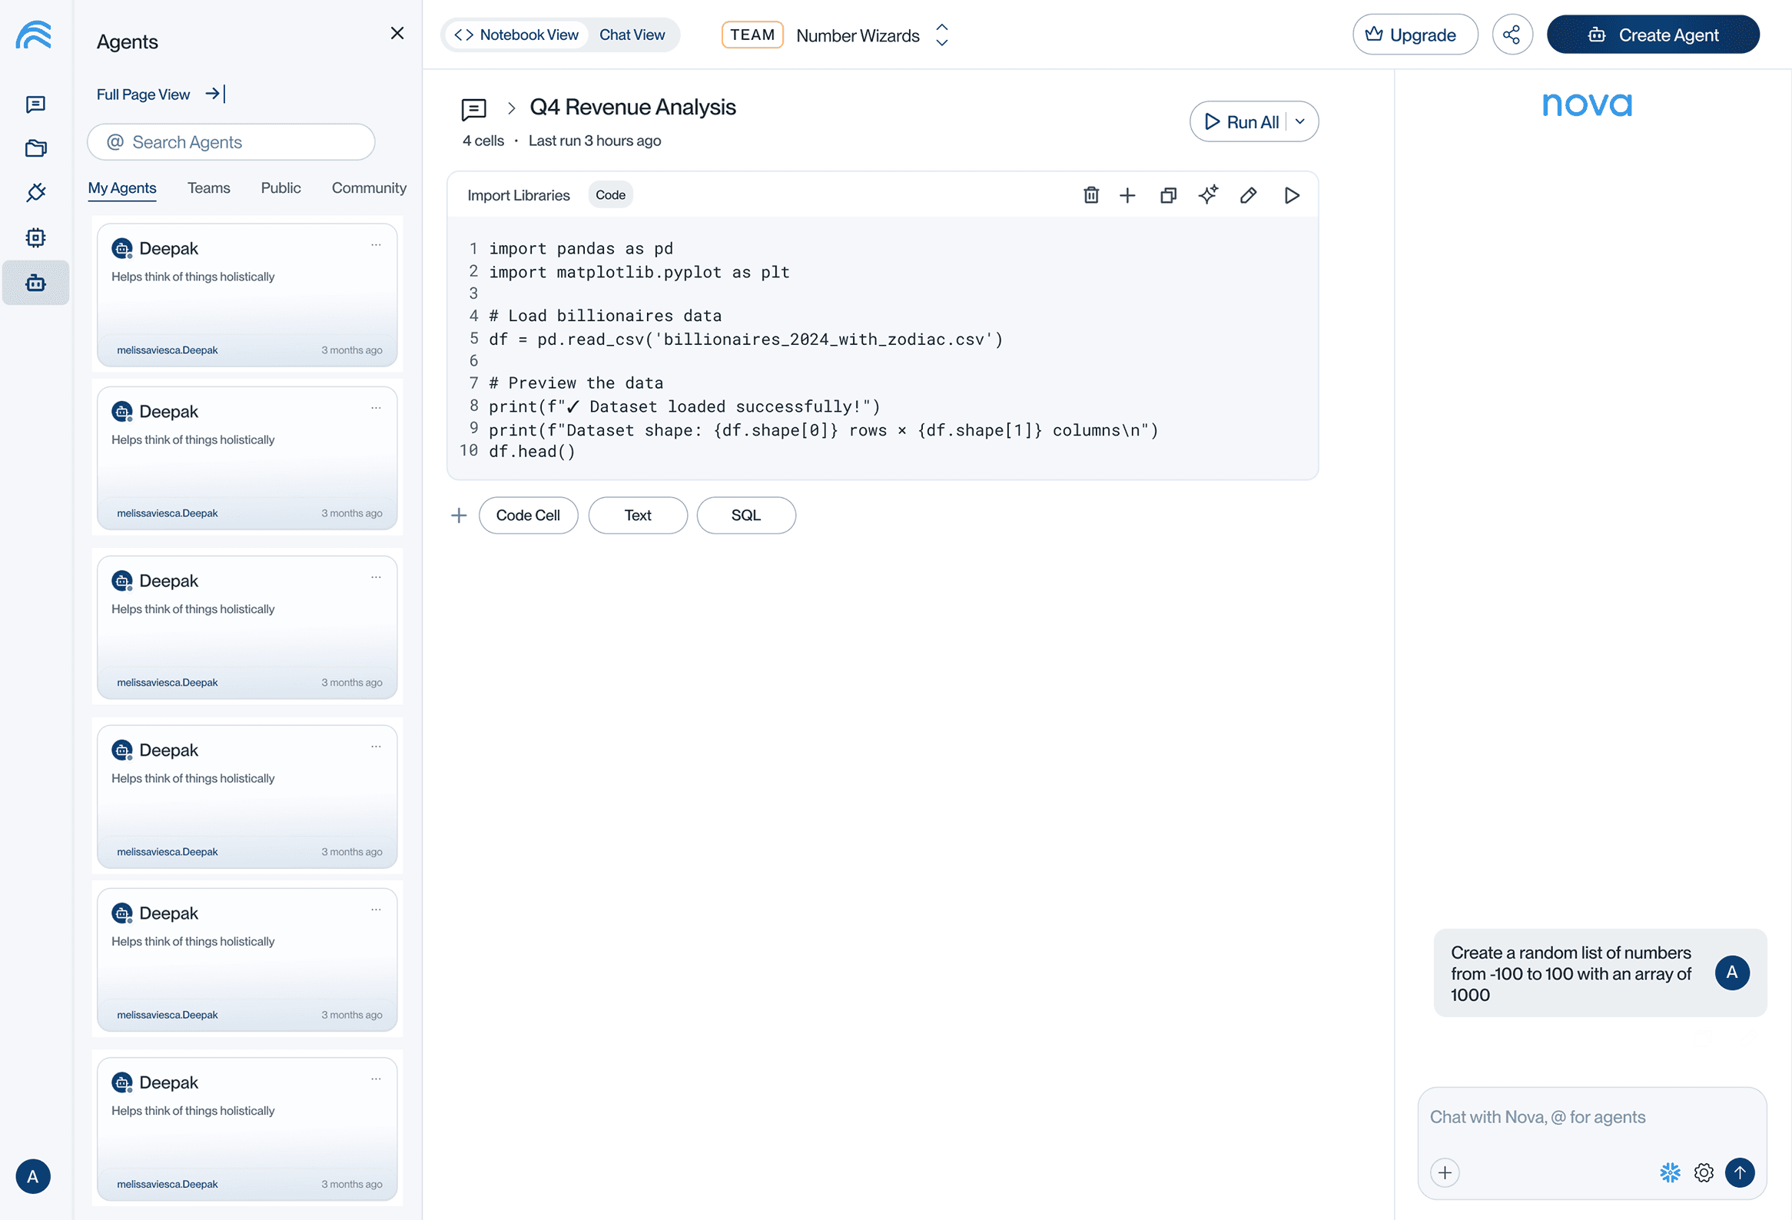The image size is (1792, 1220).
Task: Select Notebook View toggle
Action: coord(516,35)
